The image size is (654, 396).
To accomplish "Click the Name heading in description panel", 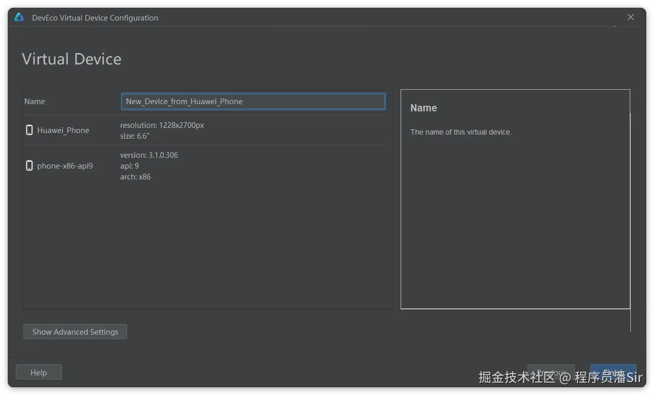I will point(424,108).
